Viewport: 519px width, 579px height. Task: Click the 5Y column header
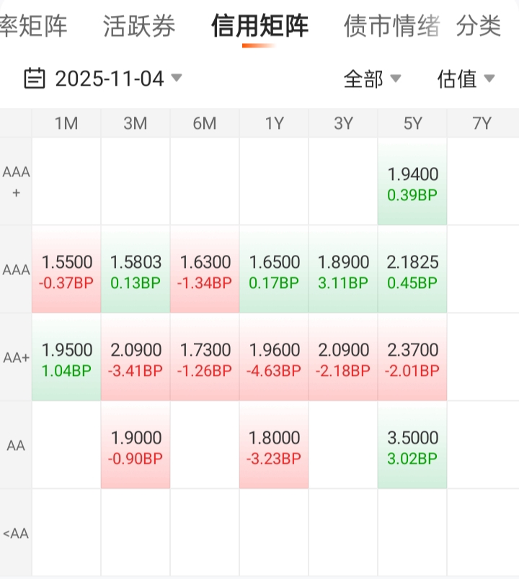[x=412, y=123]
